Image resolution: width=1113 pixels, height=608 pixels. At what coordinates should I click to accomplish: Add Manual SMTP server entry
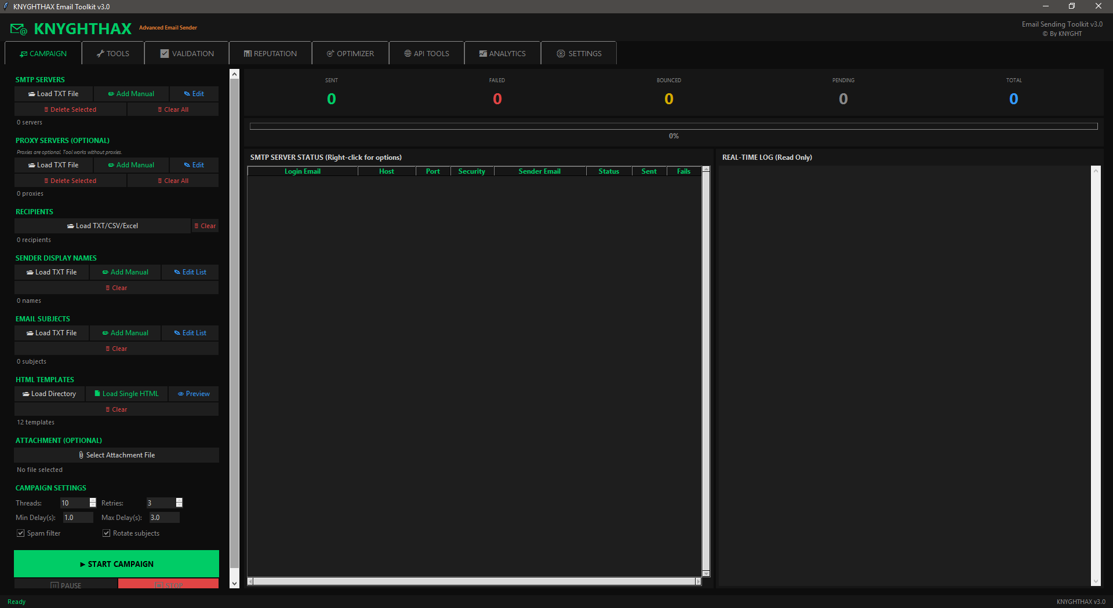(131, 94)
